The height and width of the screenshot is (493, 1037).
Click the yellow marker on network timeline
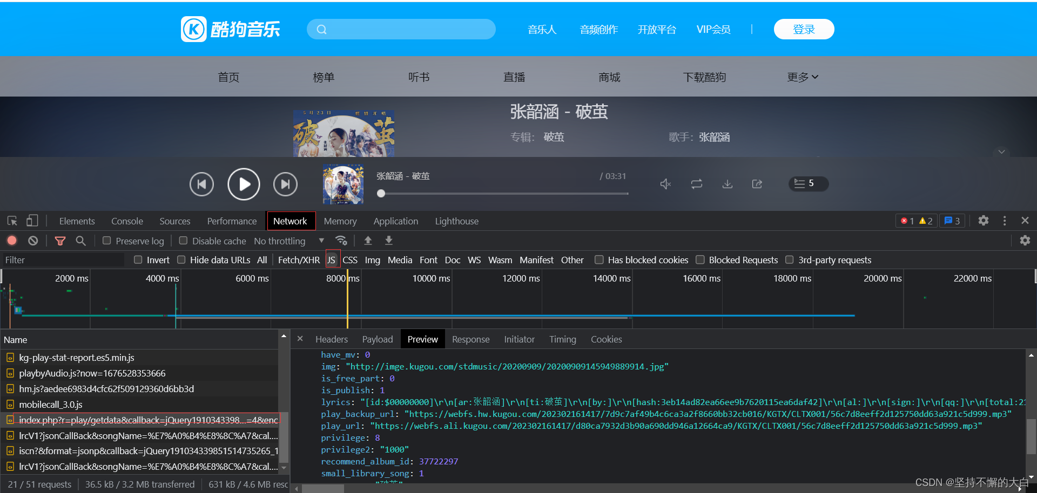[347, 299]
